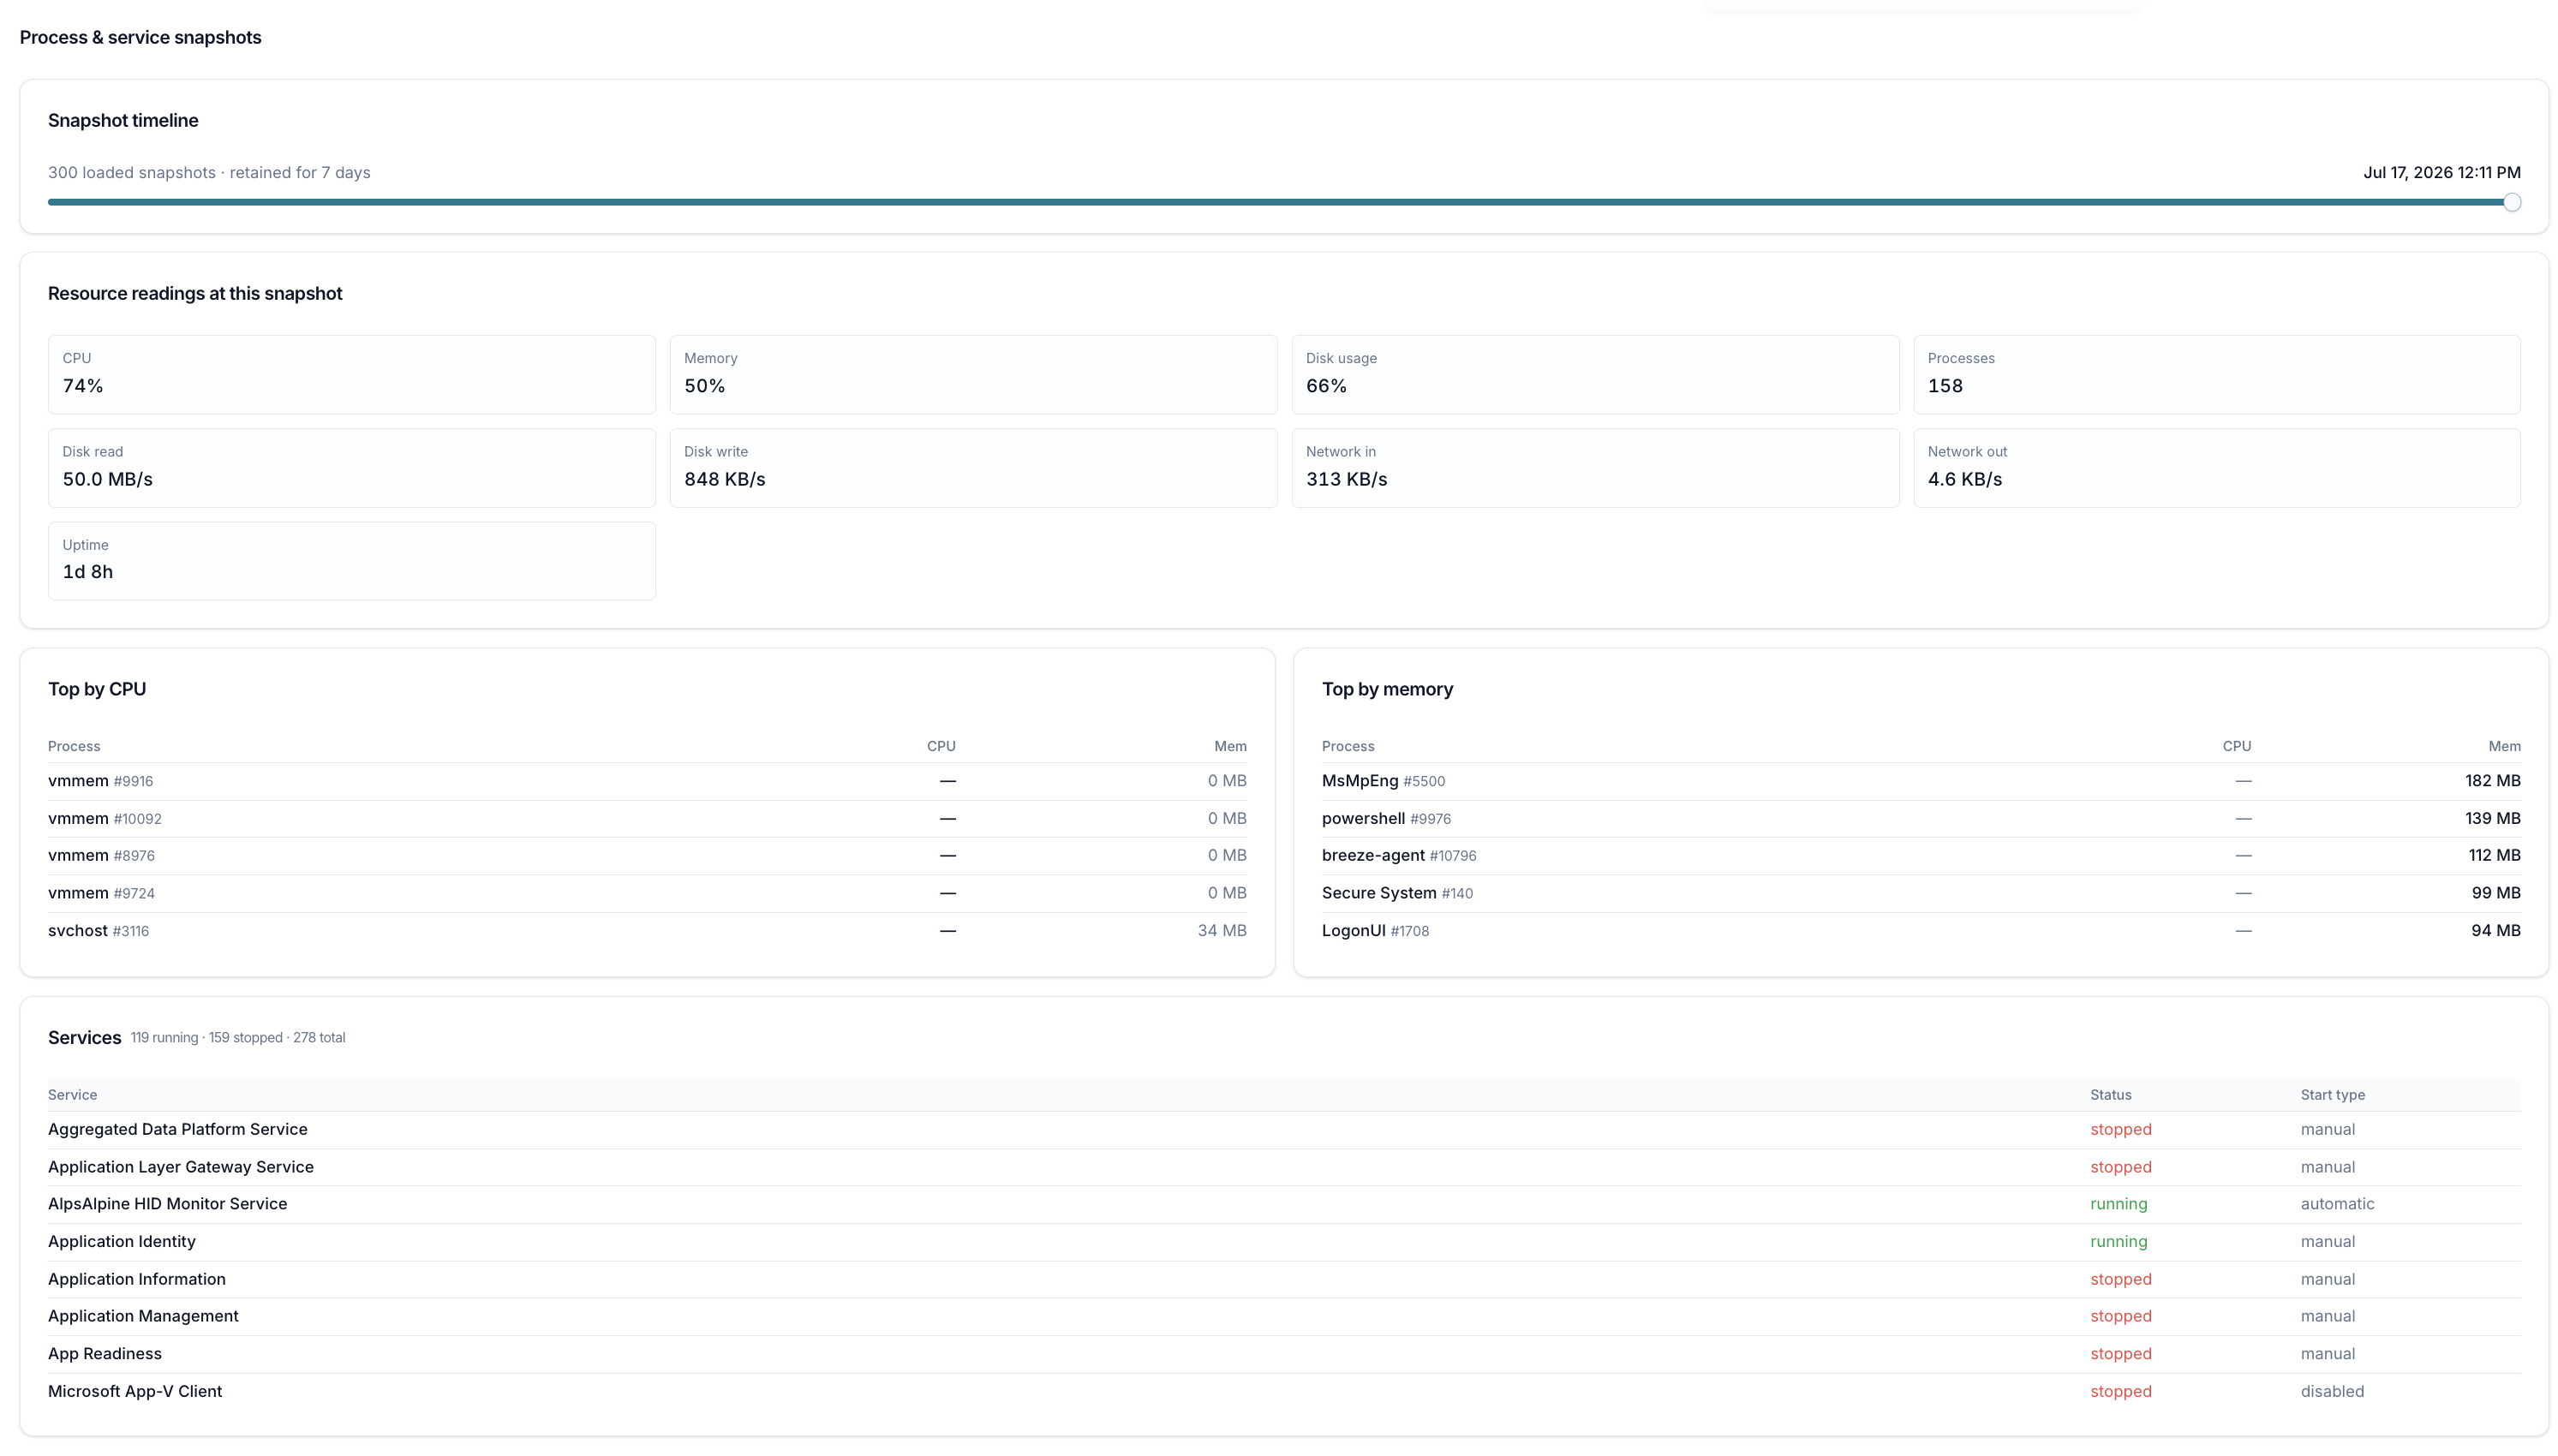2558x1456 pixels.
Task: Click the Start type column header
Action: (x=2332, y=1096)
